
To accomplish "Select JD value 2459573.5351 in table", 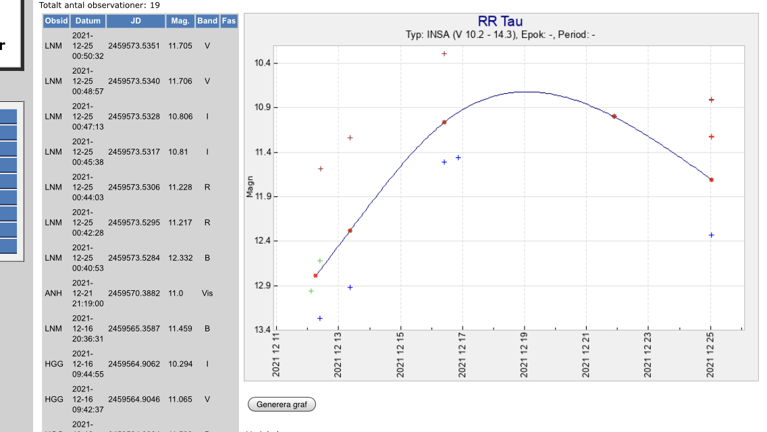I will pos(134,46).
